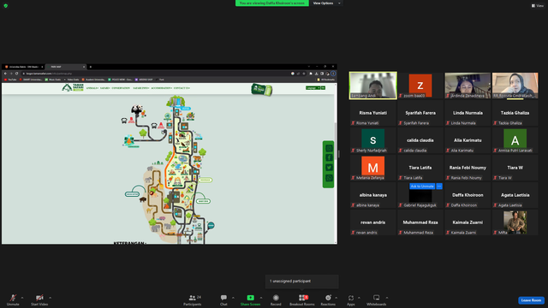Click the green encryption shield icon
The width and height of the screenshot is (548, 308).
tap(6, 6)
